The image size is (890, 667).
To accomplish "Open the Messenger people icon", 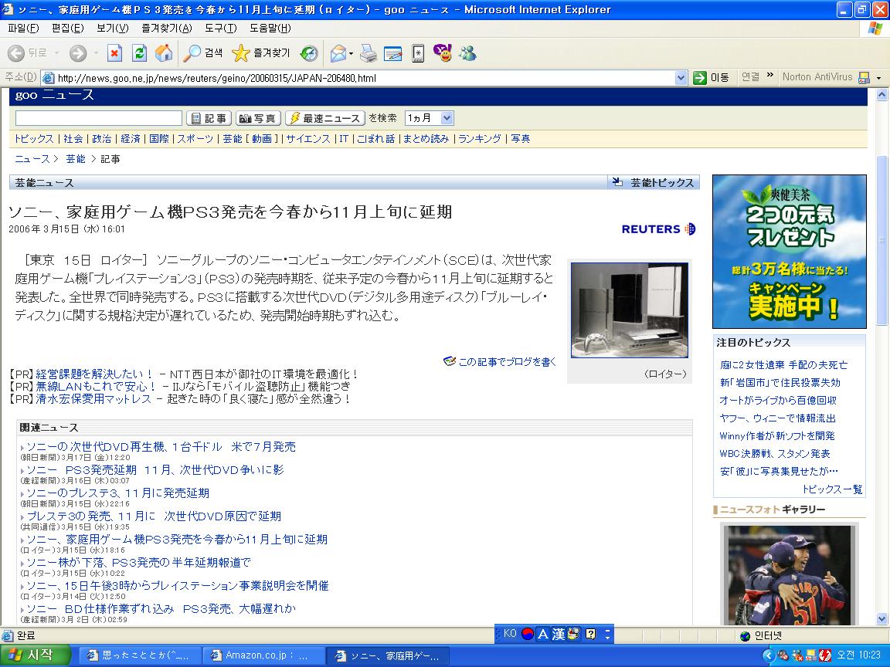I will tap(468, 53).
